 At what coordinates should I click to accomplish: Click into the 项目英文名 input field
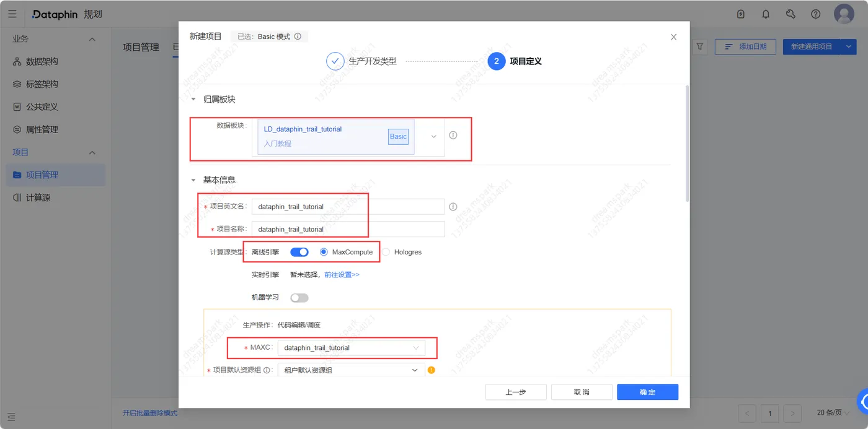point(348,207)
